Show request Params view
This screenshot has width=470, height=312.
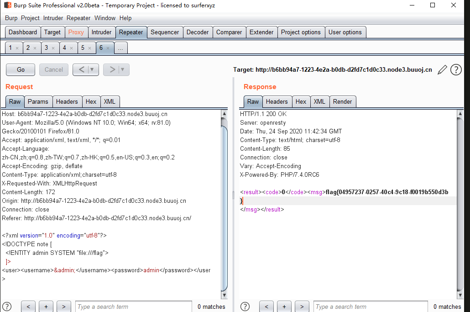[x=38, y=102]
